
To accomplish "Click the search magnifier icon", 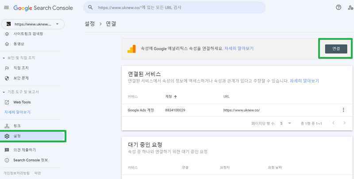I will pyautogui.click(x=90, y=8).
